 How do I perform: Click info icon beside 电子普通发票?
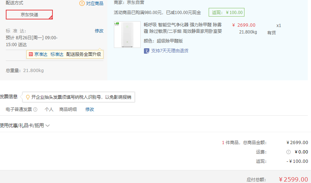[x=35, y=110]
